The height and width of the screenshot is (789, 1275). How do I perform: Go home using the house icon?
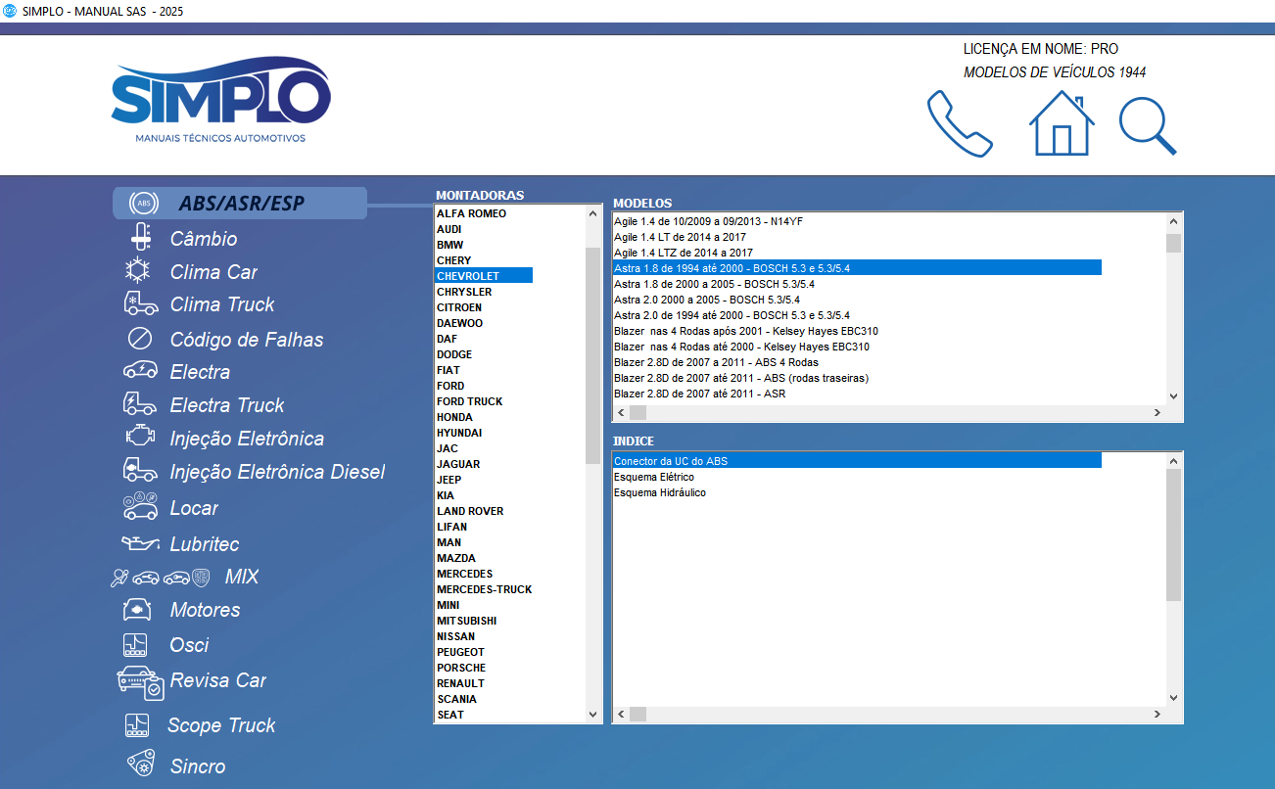[1061, 124]
